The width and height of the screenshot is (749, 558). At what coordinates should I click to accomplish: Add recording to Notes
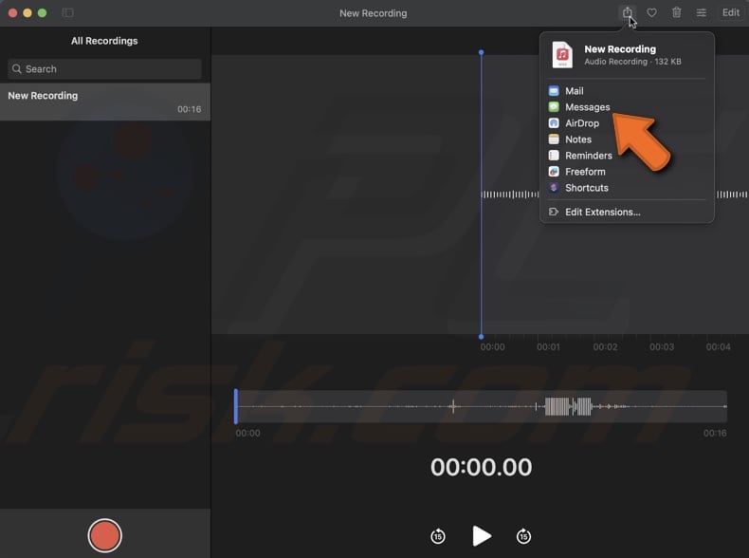click(578, 139)
